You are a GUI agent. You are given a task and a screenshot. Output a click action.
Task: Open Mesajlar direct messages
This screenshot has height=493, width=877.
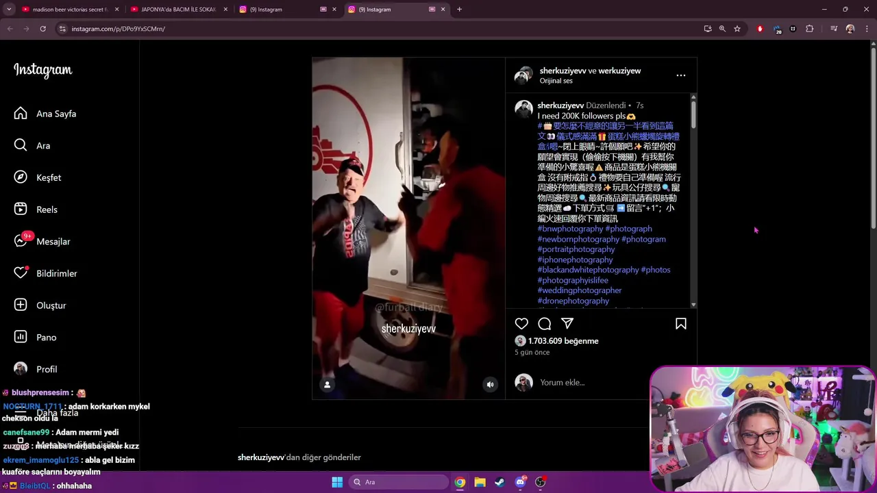click(x=42, y=241)
